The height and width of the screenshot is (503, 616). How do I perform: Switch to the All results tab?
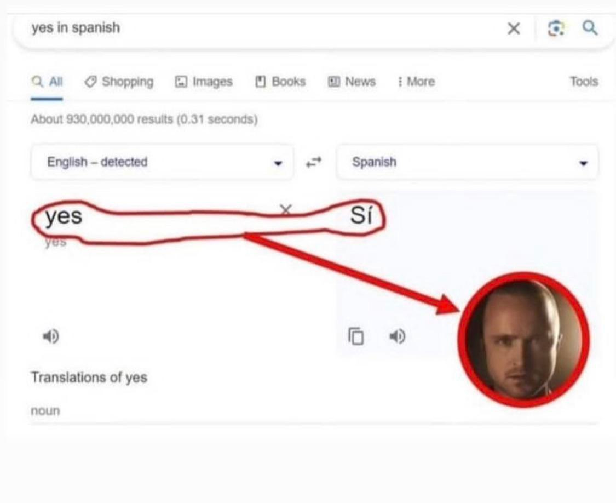47,82
